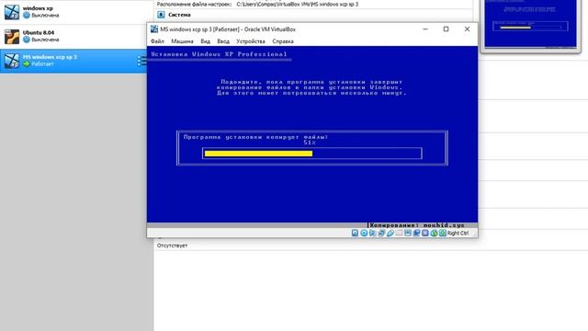Image resolution: width=588 pixels, height=331 pixels.
Task: Click the yellow file copy progress bar
Action: click(258, 154)
